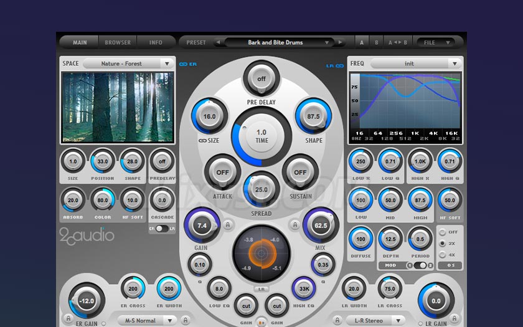Click the POSITION 33.0 knob

click(102, 161)
